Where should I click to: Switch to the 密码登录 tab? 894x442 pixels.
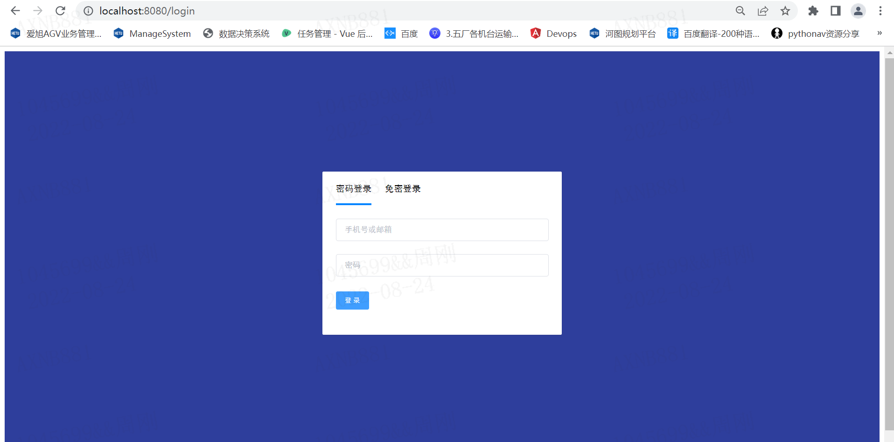pos(354,189)
